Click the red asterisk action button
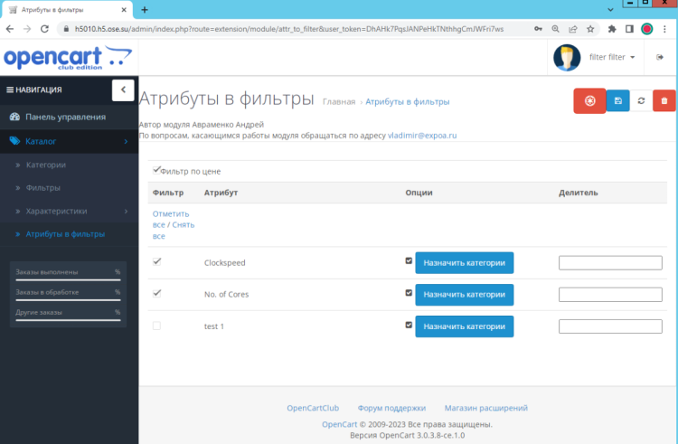This screenshot has width=678, height=444. [589, 101]
